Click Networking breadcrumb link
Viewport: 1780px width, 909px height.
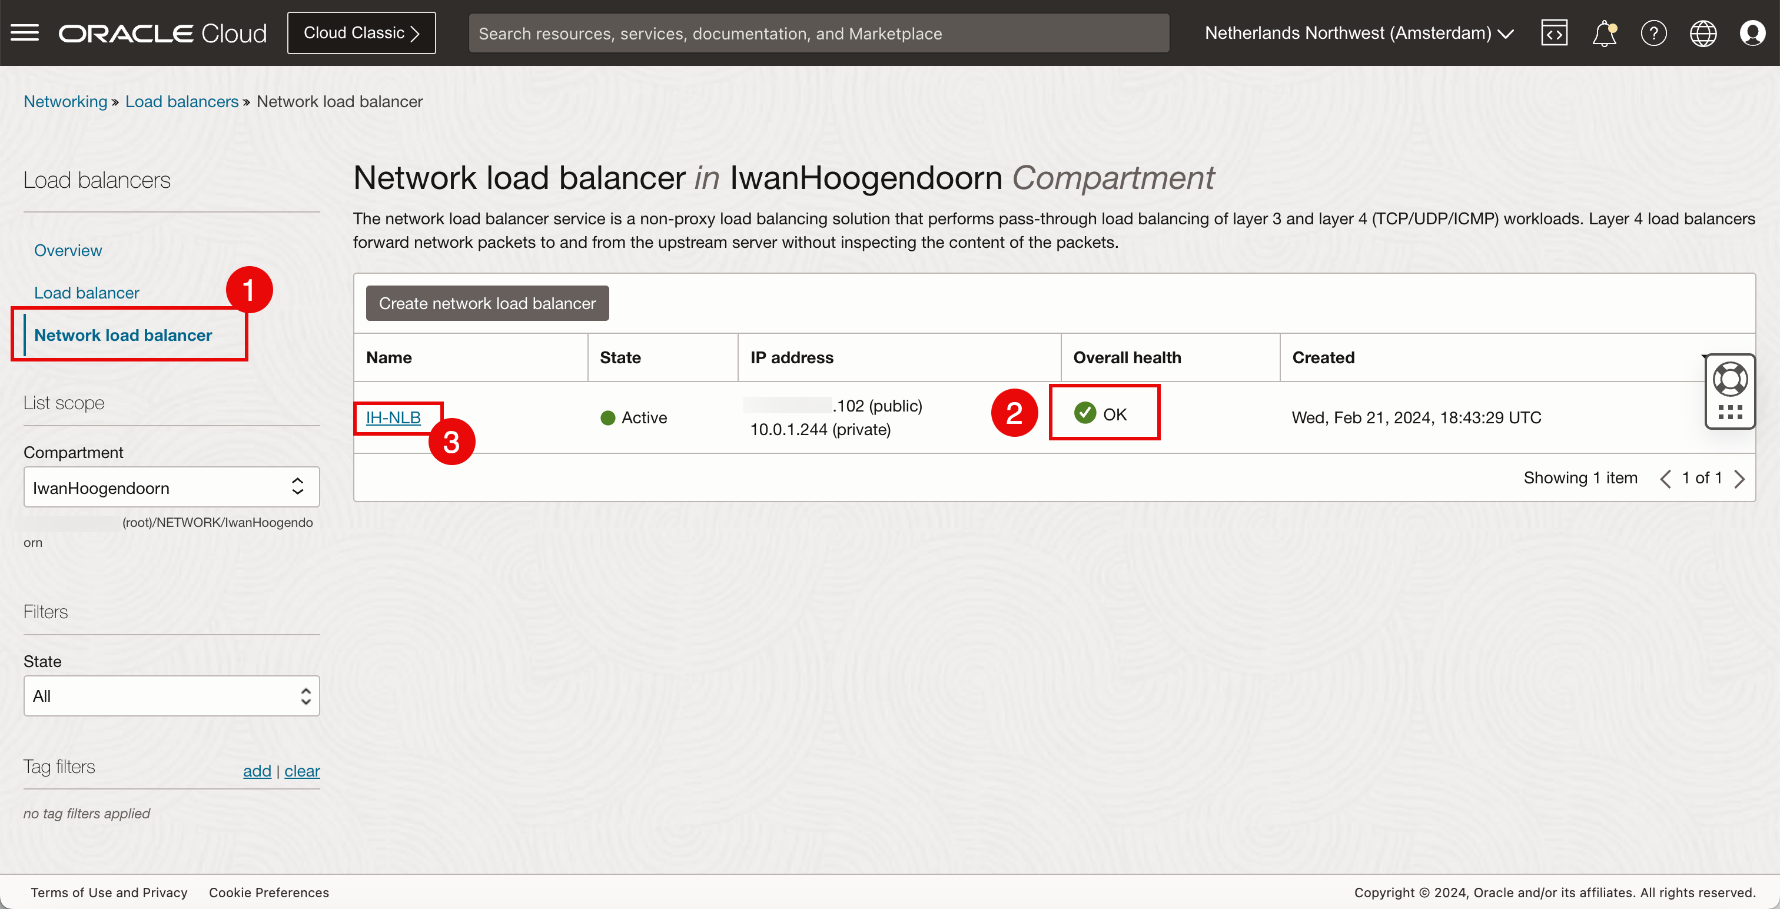(65, 102)
